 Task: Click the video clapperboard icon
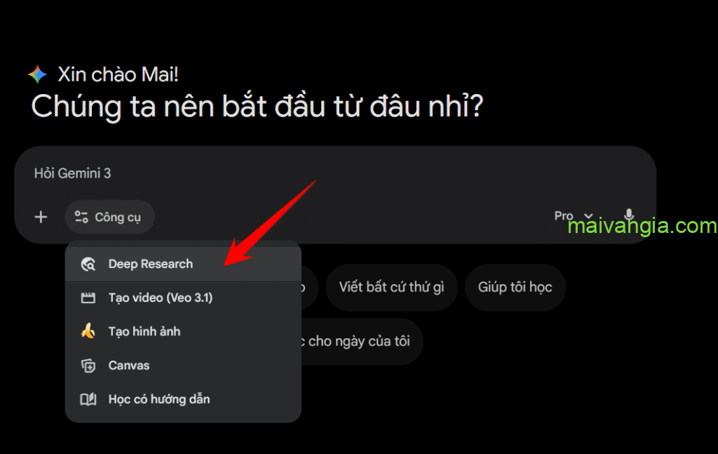pyautogui.click(x=88, y=298)
